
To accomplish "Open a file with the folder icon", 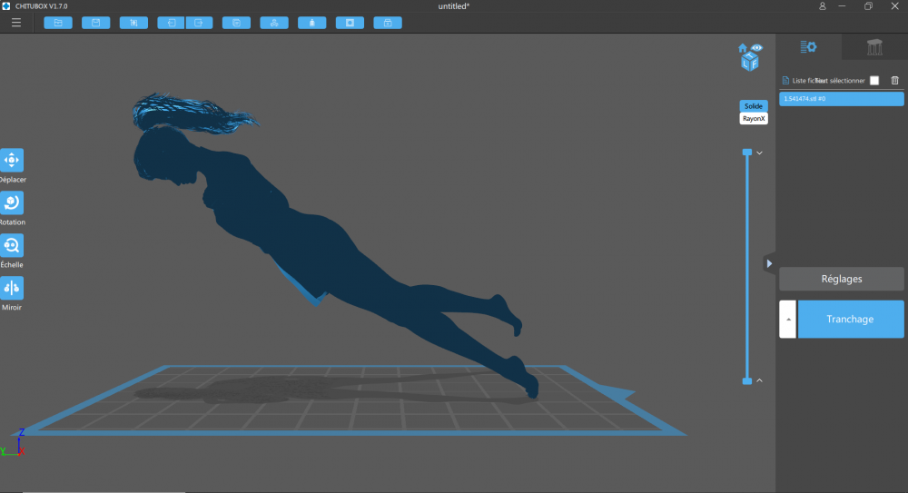I will tap(58, 23).
